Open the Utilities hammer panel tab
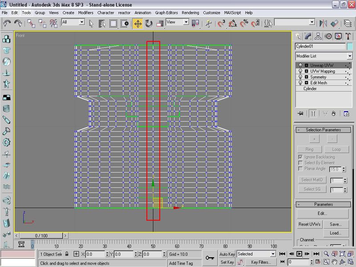Image resolution: width=356 pixels, height=267 pixels. [348, 36]
